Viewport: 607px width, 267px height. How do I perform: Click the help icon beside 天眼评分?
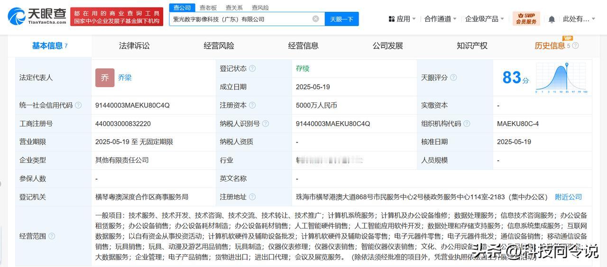(453, 78)
